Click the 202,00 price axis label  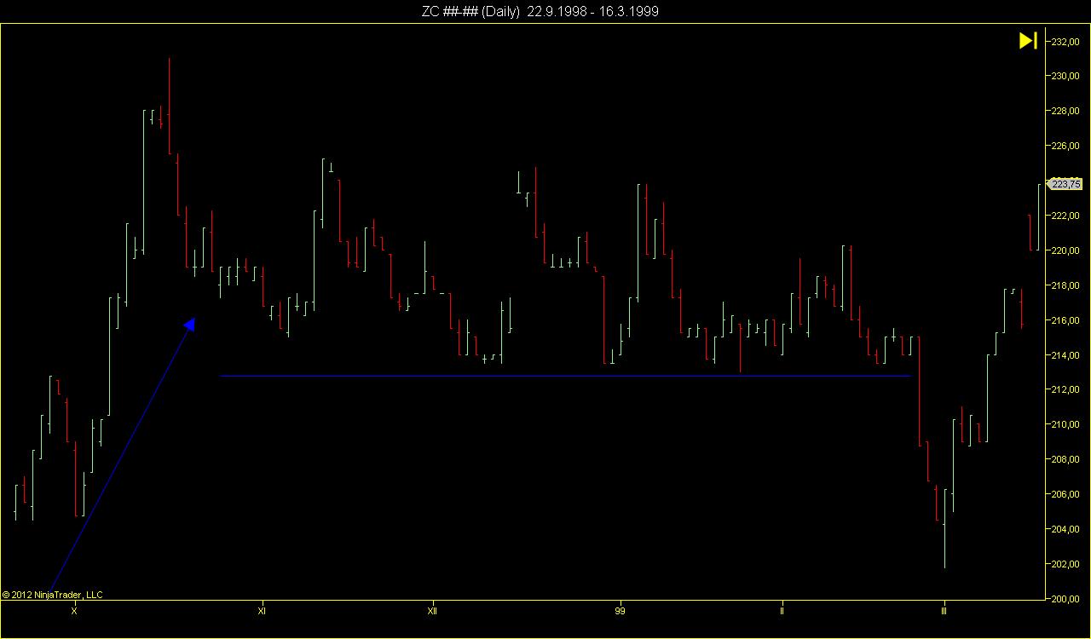coord(1066,565)
